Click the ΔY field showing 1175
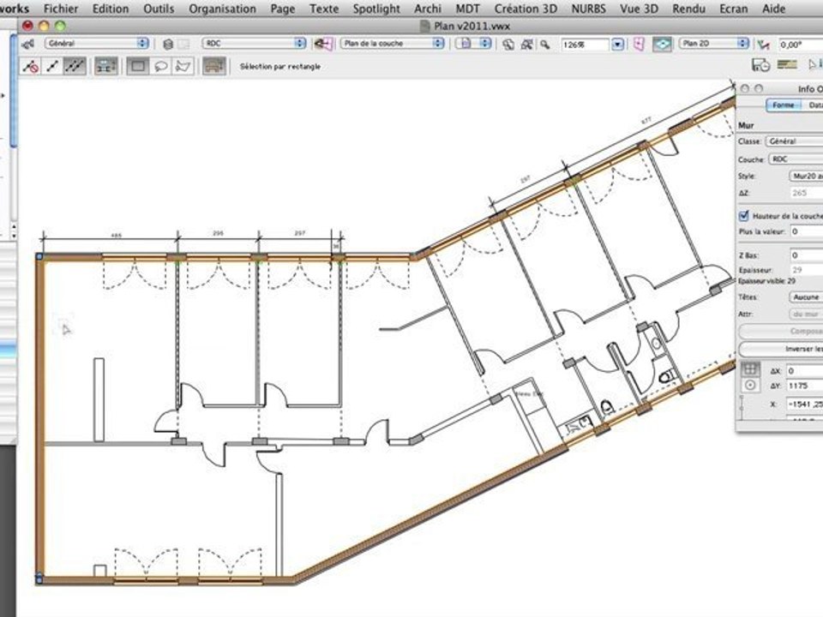This screenshot has width=823, height=617. tap(804, 386)
